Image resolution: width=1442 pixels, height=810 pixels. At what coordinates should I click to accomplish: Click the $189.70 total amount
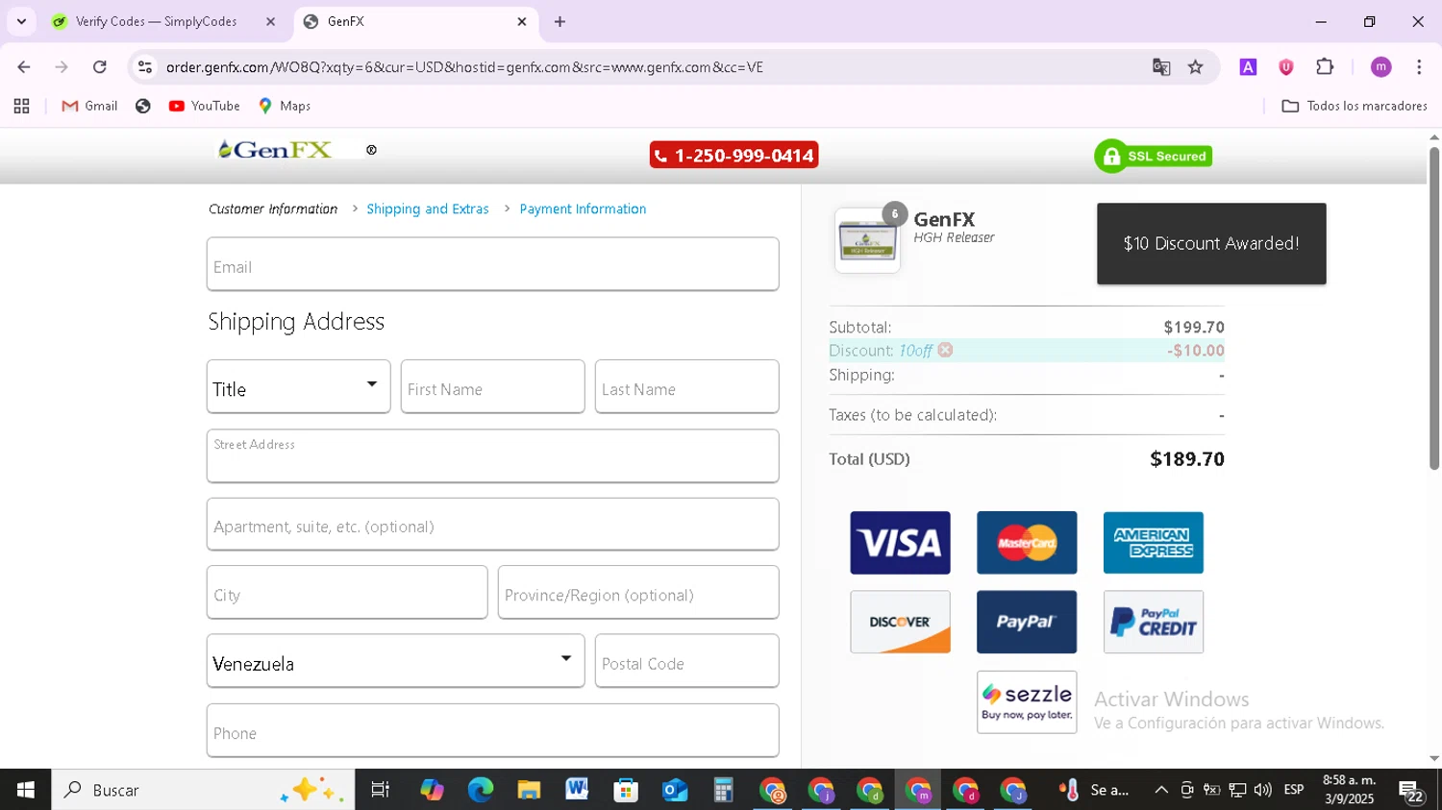pyautogui.click(x=1187, y=459)
